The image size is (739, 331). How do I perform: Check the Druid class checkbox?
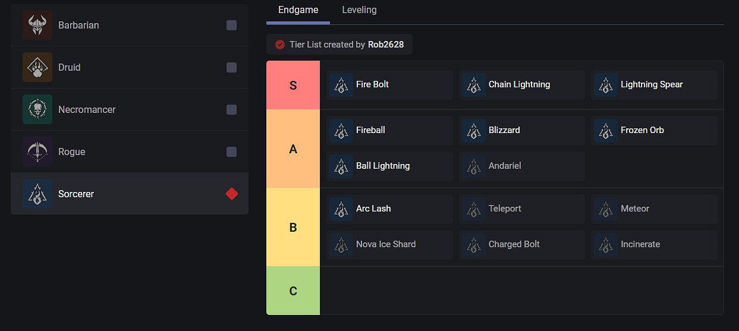pyautogui.click(x=231, y=67)
